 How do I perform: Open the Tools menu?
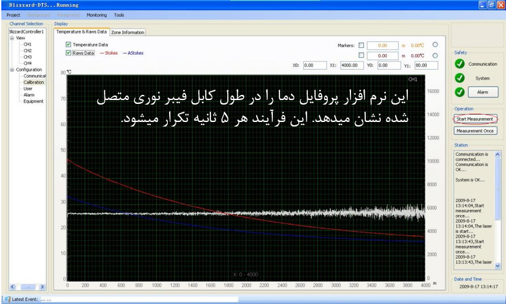tap(119, 15)
